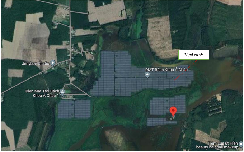Click the road junction east of Jerlybee Studio
The width and height of the screenshot is (244, 152).
coord(70,59)
